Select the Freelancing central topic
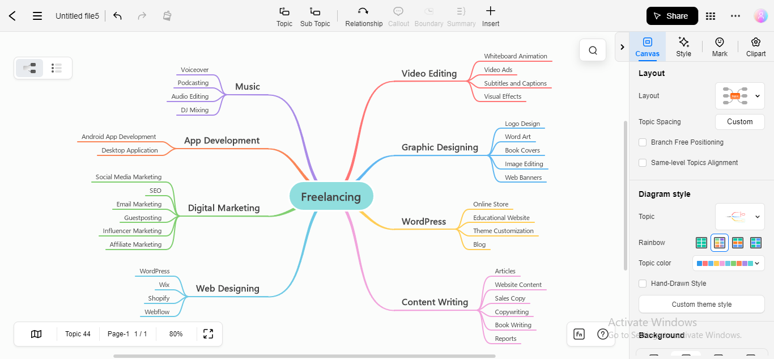774x359 pixels. (x=331, y=196)
